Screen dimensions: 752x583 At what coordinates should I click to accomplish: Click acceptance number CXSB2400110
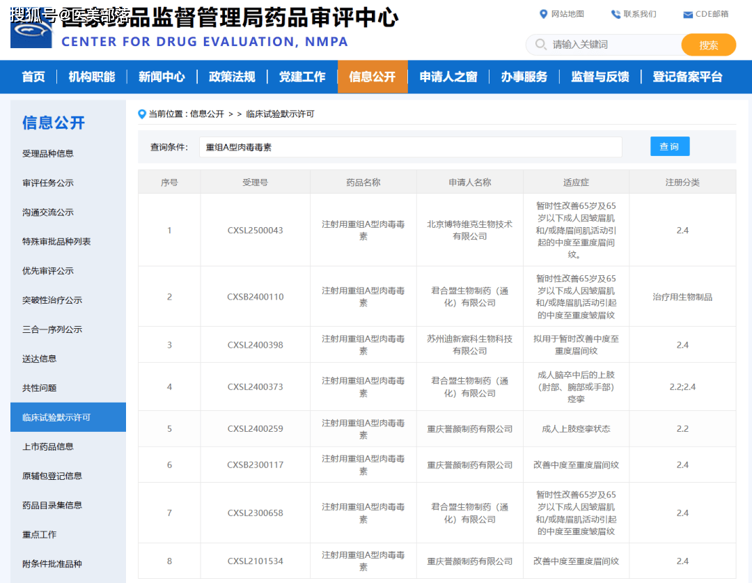click(x=255, y=297)
